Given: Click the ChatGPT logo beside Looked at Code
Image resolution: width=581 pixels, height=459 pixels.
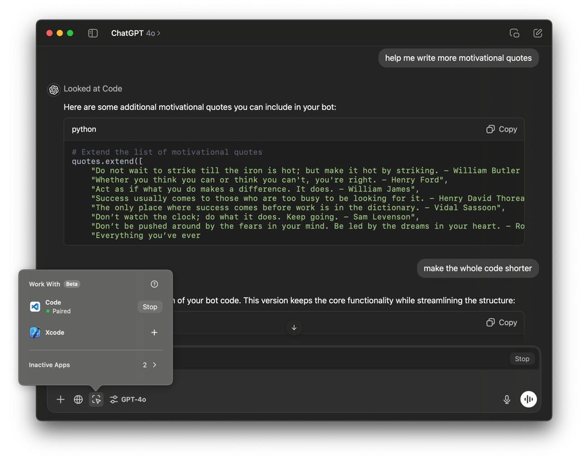Looking at the screenshot, I should point(54,90).
